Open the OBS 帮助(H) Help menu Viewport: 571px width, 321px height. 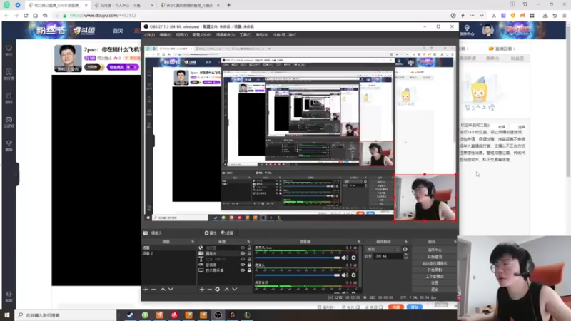262,35
